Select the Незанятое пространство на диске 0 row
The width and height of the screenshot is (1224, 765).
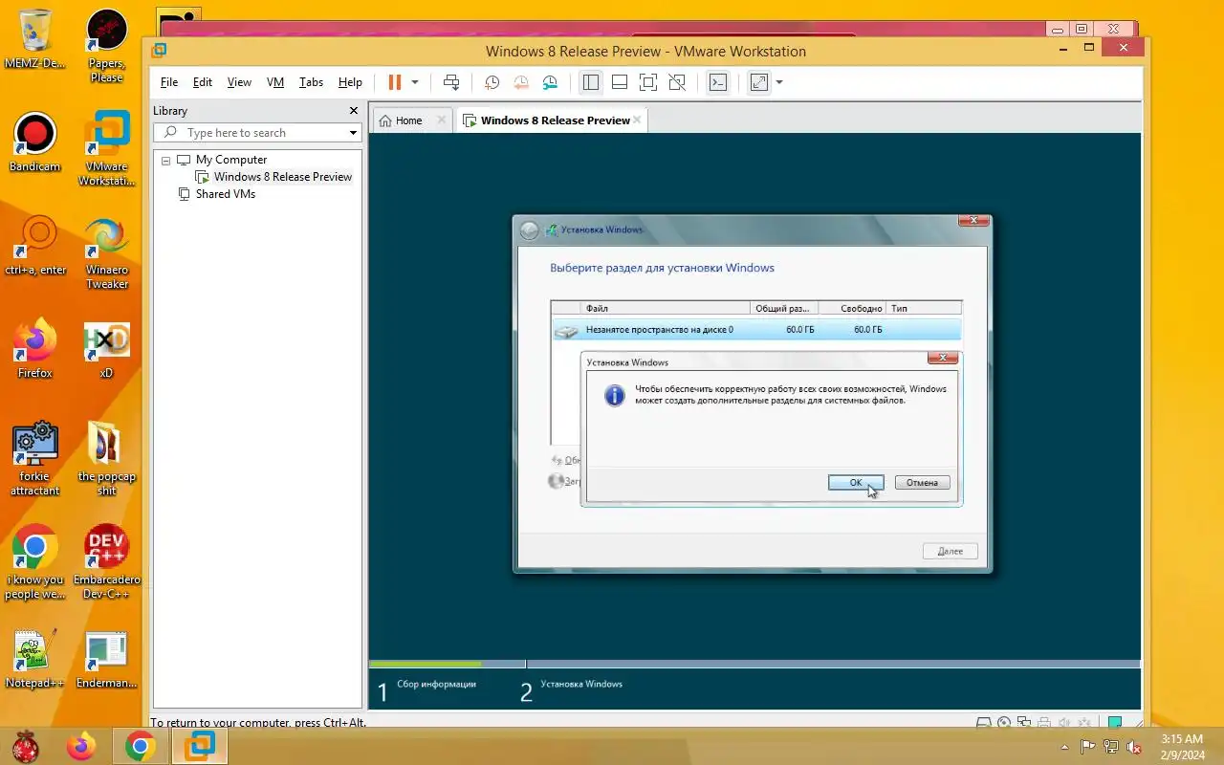pyautogui.click(x=756, y=330)
